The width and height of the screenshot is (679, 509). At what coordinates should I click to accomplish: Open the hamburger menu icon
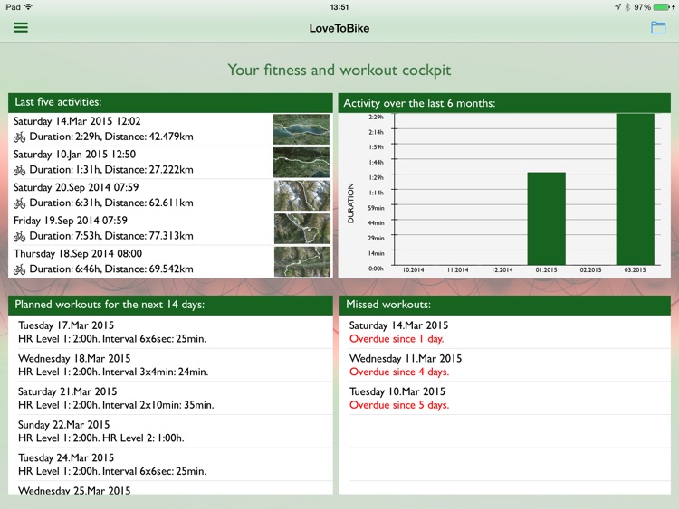[21, 28]
